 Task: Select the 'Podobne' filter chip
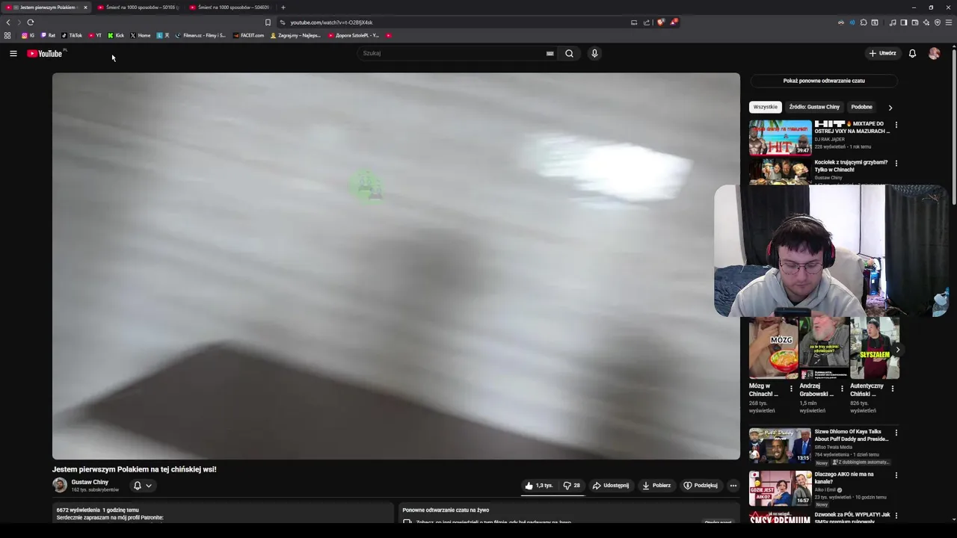pos(861,107)
